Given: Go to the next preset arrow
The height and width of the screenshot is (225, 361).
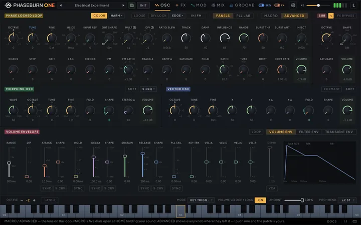Looking at the screenshot, I should [x=123, y=5].
